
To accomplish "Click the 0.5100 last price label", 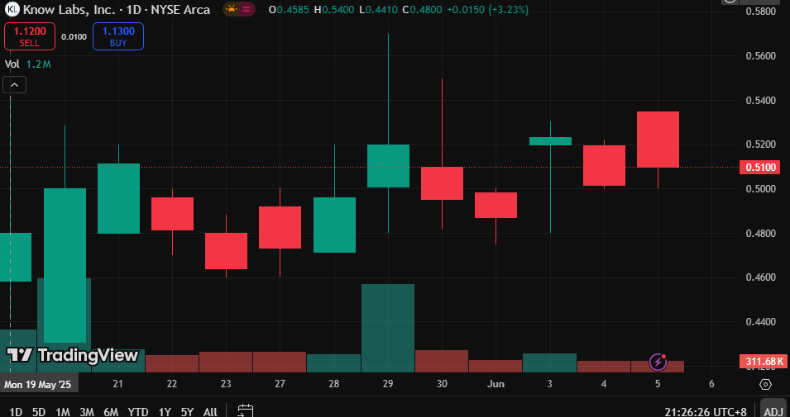I will point(759,167).
